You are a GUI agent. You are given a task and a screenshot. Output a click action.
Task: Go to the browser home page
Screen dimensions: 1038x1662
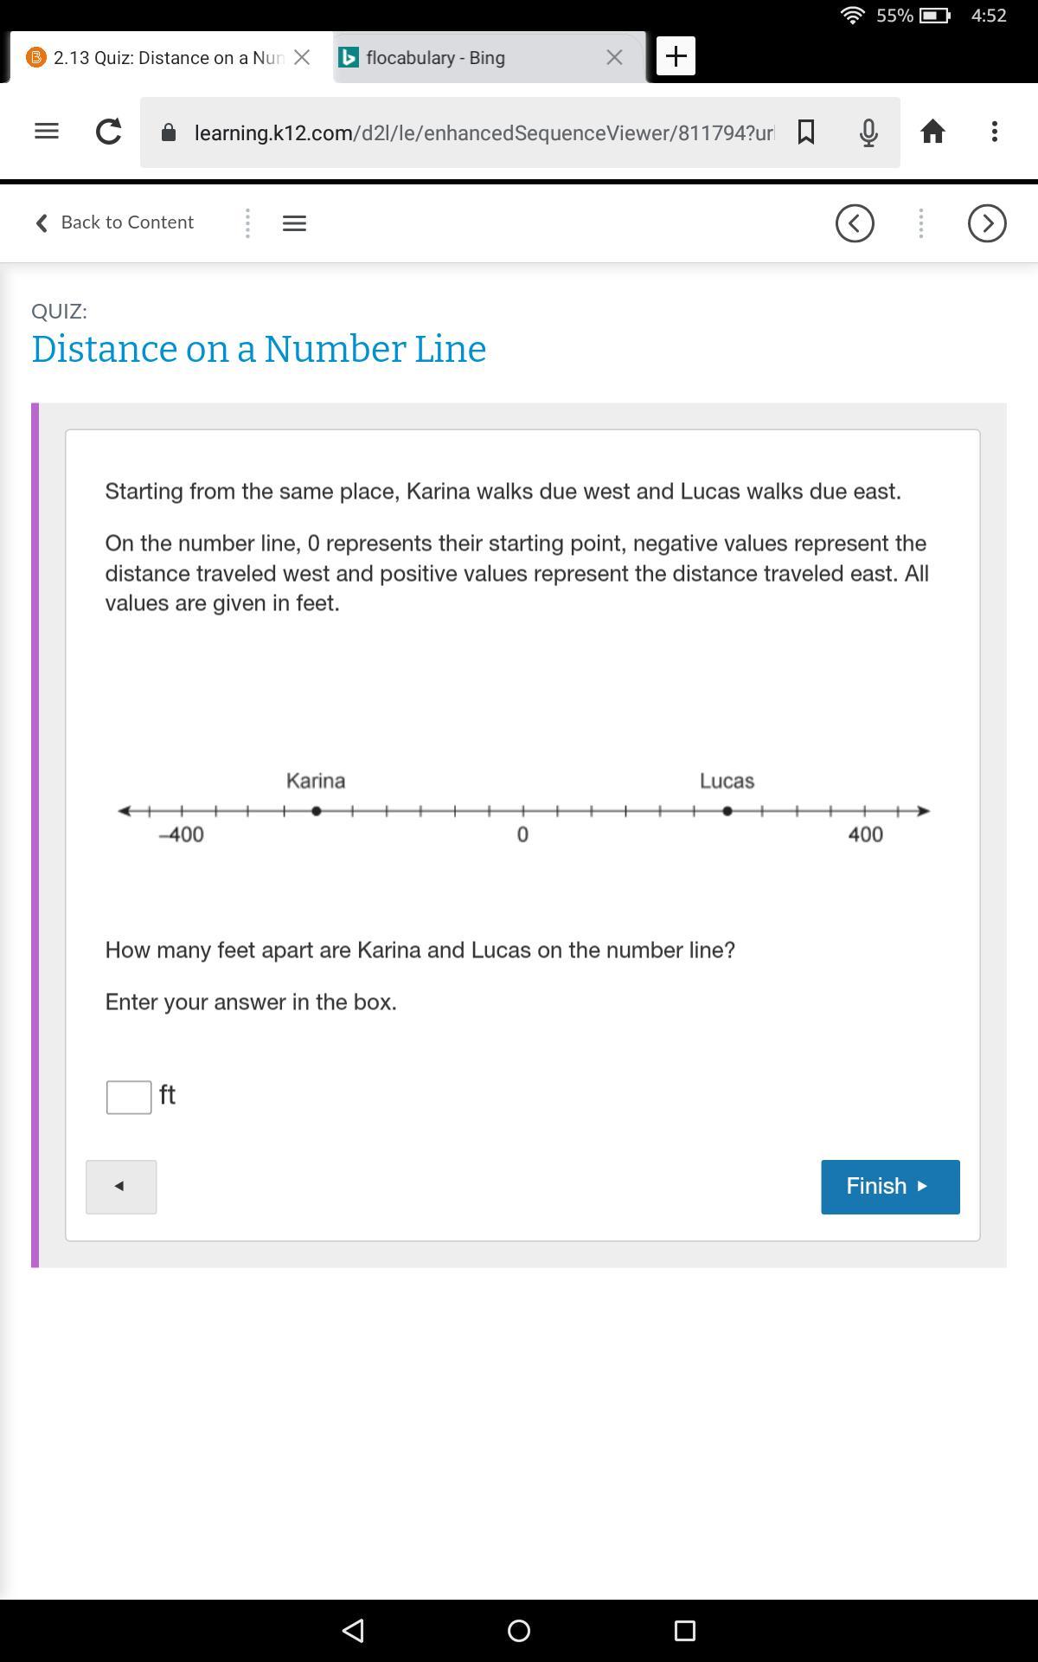[932, 132]
